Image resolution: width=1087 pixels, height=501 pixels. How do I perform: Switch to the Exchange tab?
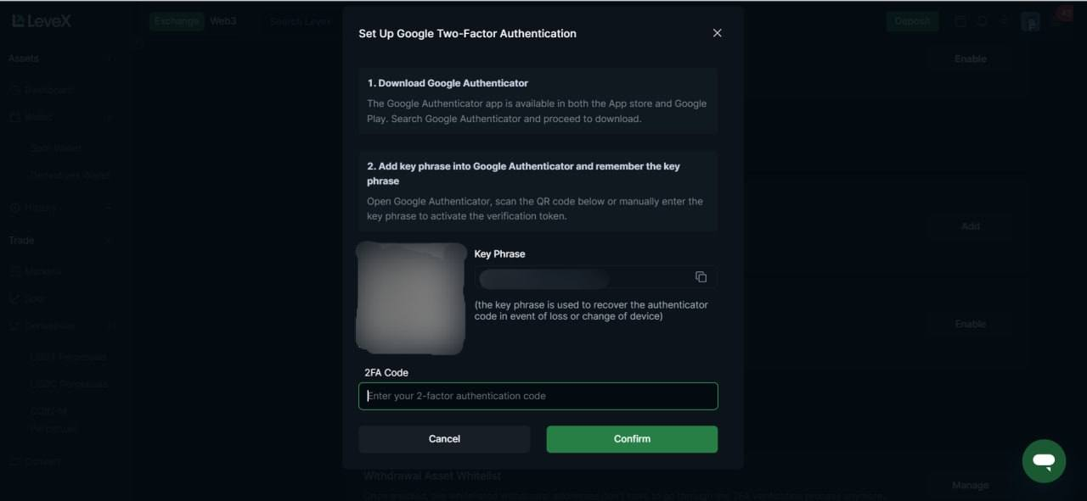[x=176, y=20]
